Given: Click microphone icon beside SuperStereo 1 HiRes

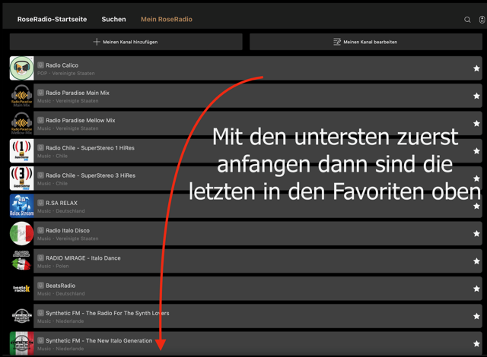Looking at the screenshot, I should (x=40, y=148).
